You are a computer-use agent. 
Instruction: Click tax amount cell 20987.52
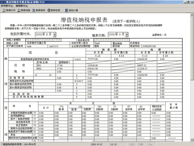(146, 65)
